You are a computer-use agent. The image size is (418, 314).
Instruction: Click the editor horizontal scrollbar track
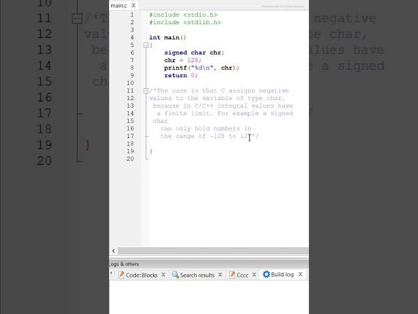pyautogui.click(x=213, y=251)
